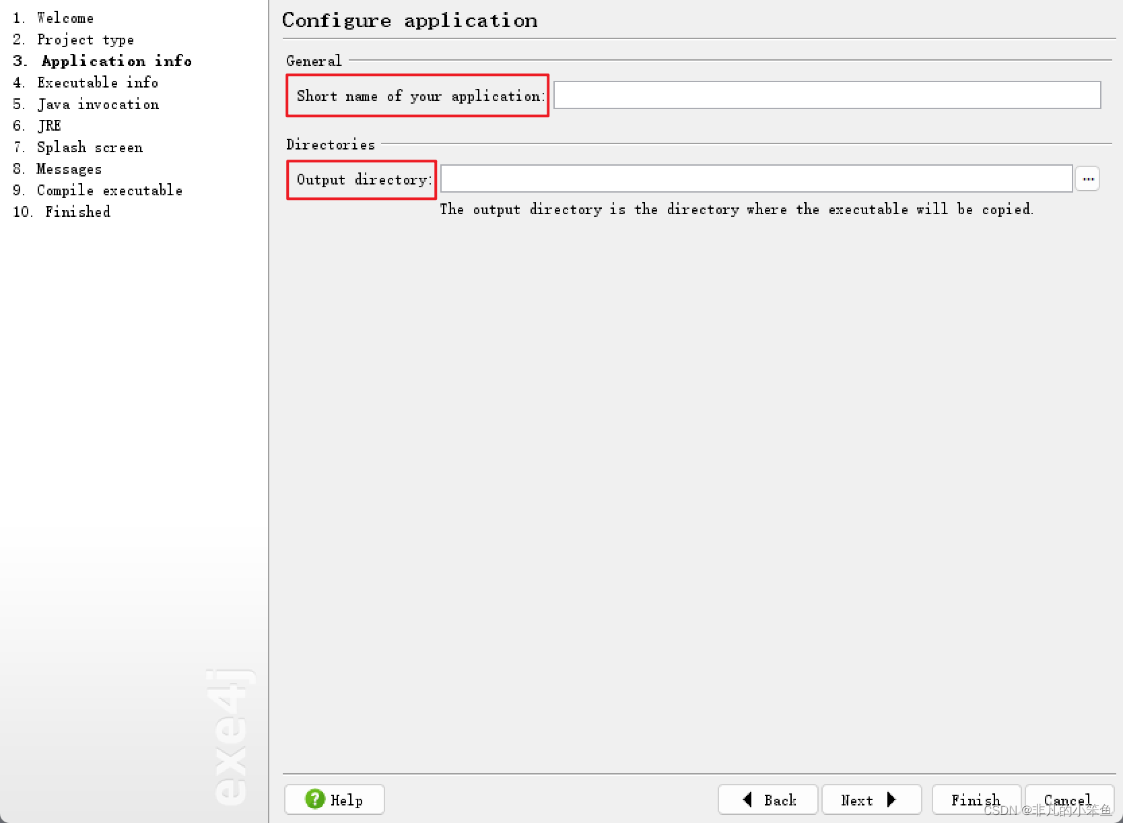Image resolution: width=1123 pixels, height=823 pixels.
Task: Focus the short application name field
Action: (x=827, y=95)
